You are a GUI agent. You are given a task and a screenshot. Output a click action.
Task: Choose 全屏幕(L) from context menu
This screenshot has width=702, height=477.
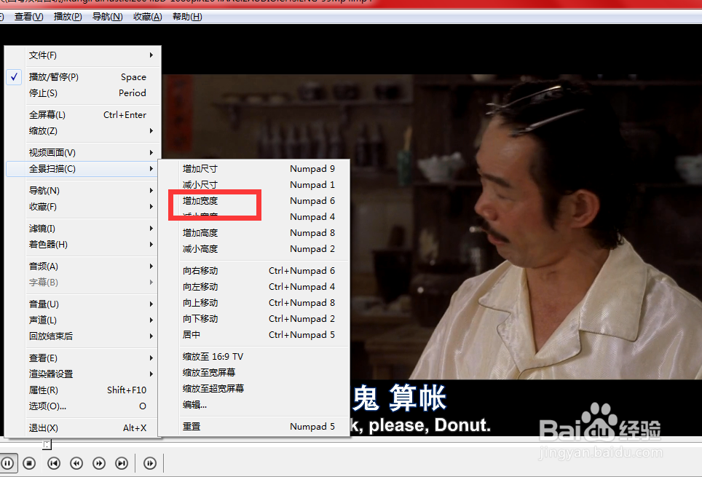[x=83, y=115]
